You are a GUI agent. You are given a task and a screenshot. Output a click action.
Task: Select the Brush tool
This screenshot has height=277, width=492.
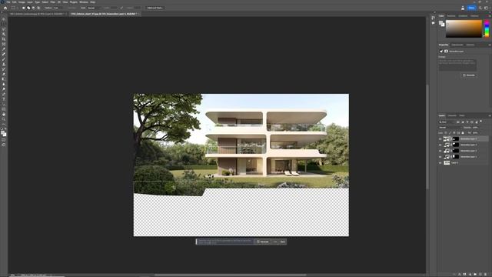[4, 59]
